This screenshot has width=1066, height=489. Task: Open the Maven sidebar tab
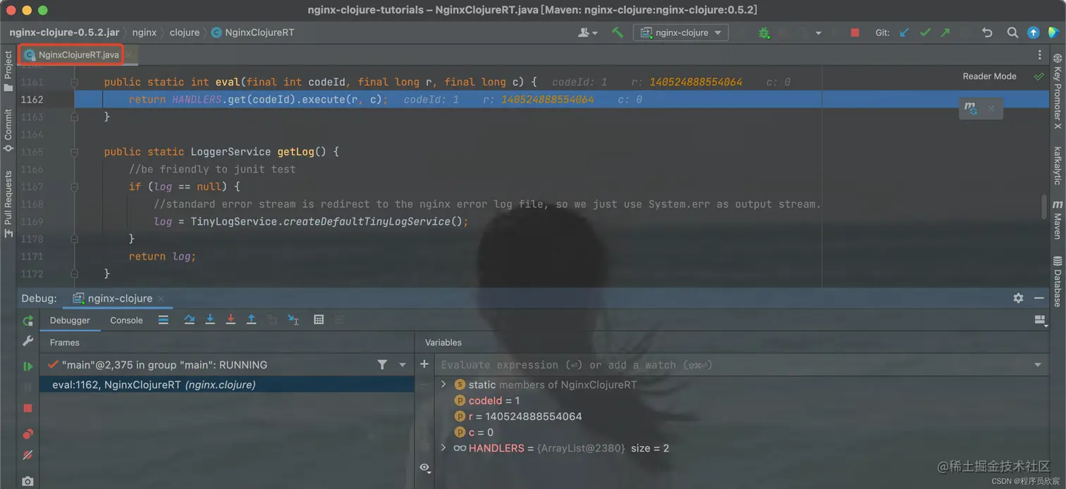point(1058,220)
